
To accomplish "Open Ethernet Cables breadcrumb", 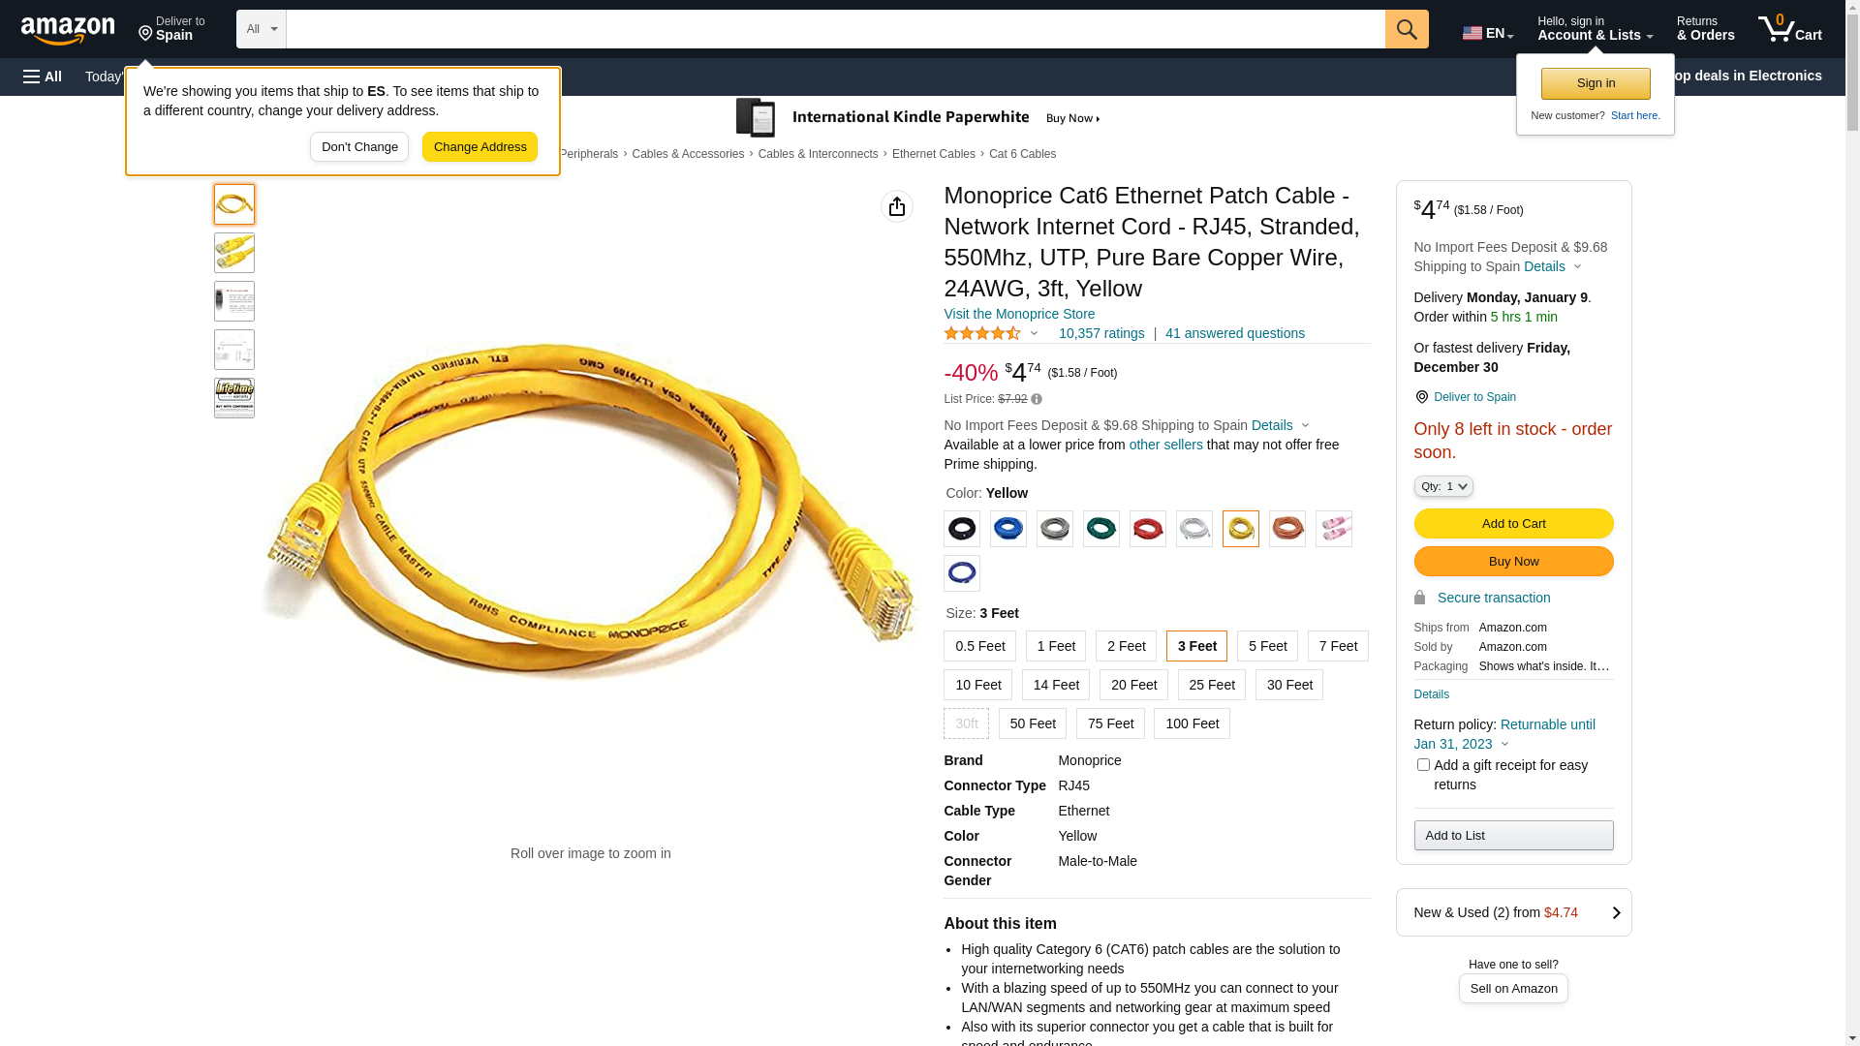I will [934, 154].
